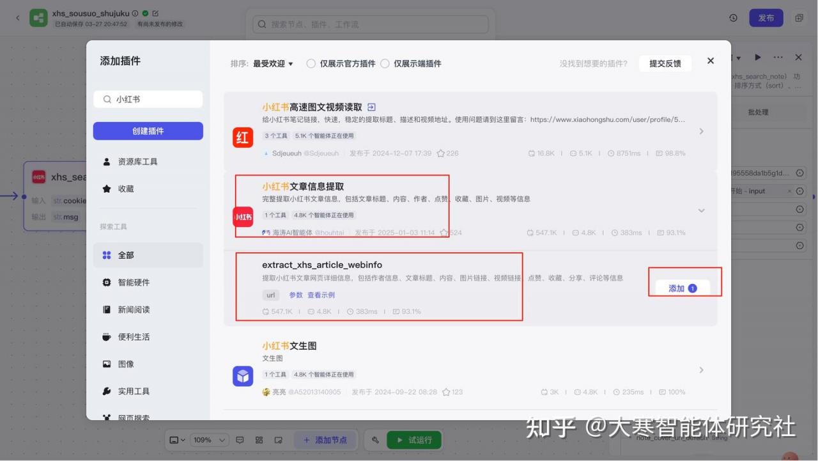Open external link icon beside 小红书高速图文视频读取

(371, 107)
